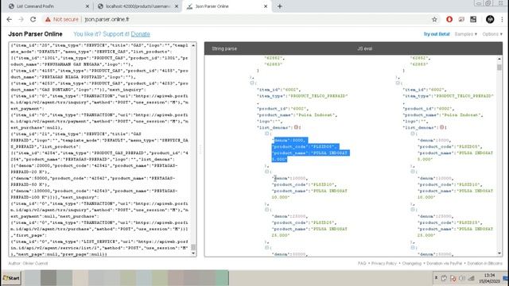Image resolution: width=509 pixels, height=286 pixels.
Task: Open the Samples dropdown
Action: [466, 34]
